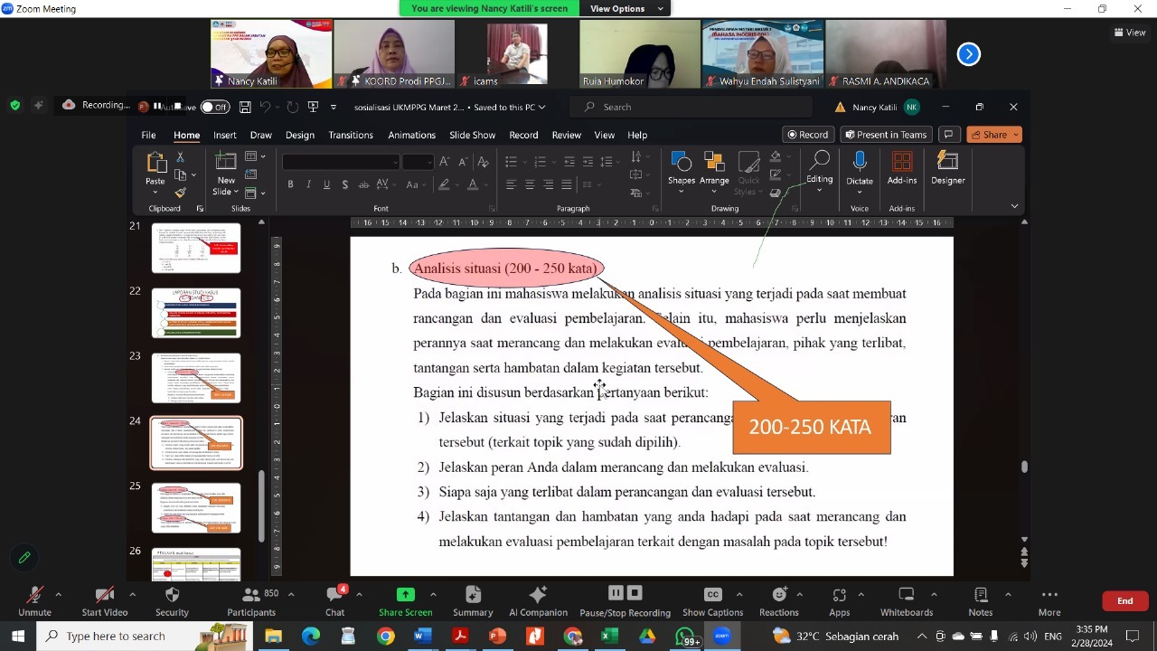Open the File menu
This screenshot has height=651, width=1157.
pyautogui.click(x=148, y=135)
